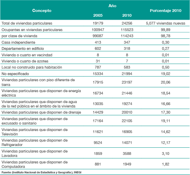Click value 20010 in the drenaje row
The height and width of the screenshot is (175, 190).
[127, 112]
